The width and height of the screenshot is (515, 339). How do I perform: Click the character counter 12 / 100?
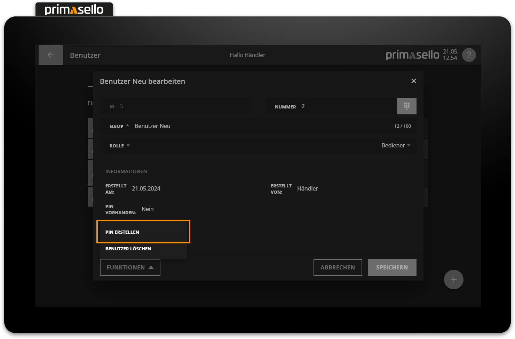(x=402, y=126)
